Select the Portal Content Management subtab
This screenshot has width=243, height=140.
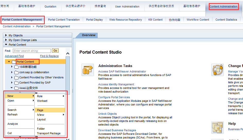pyautogui.click(x=22, y=20)
